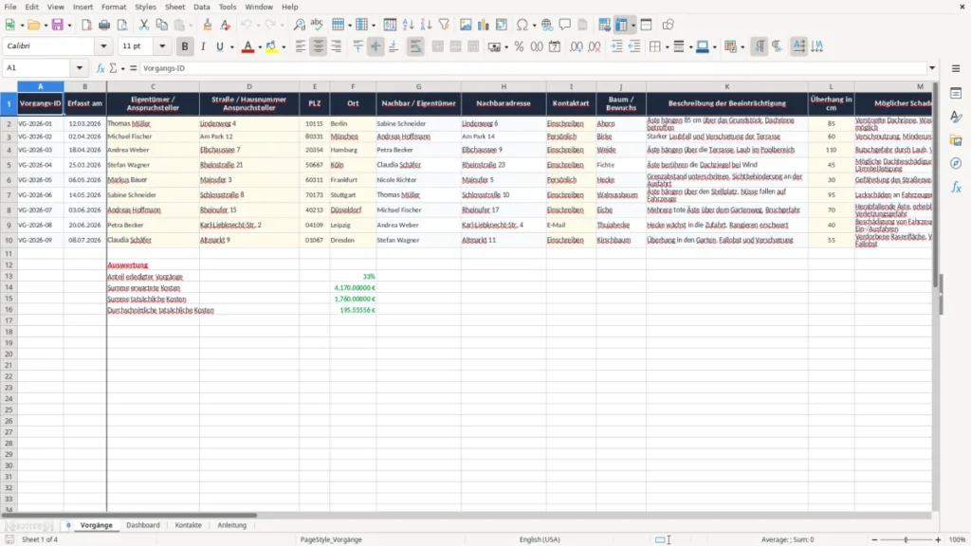The width and height of the screenshot is (971, 546).
Task: Open the sidebar Navigator compass icon
Action: click(x=956, y=163)
